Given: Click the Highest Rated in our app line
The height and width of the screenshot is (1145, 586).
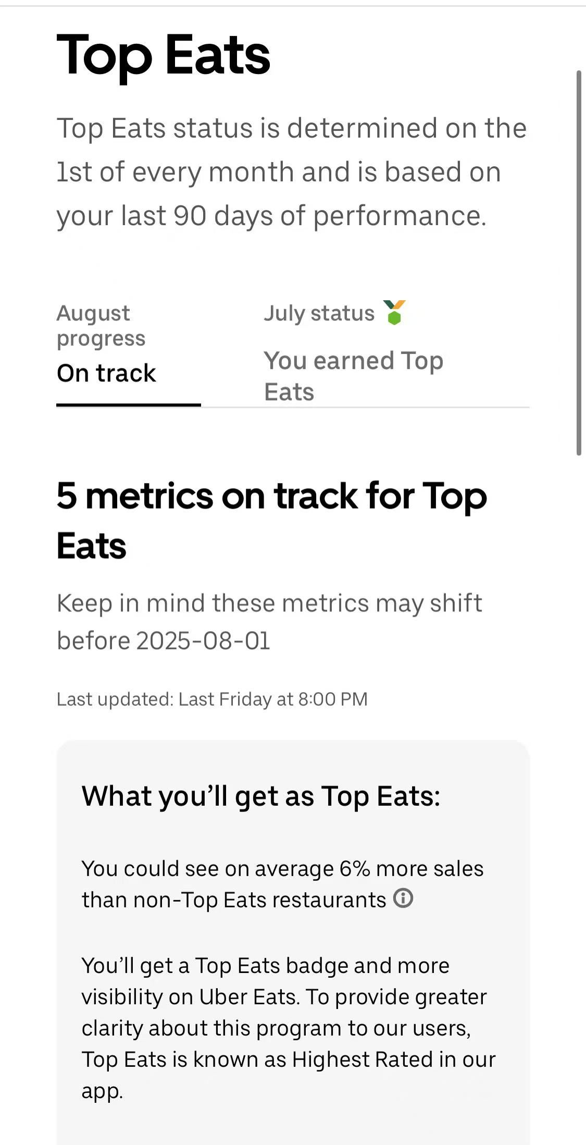Looking at the screenshot, I should [393, 1060].
